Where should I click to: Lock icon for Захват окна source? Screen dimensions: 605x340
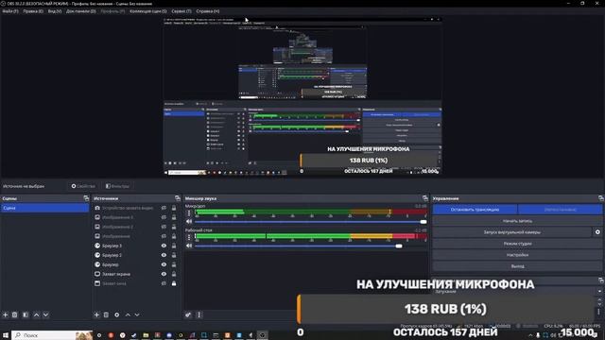pyautogui.click(x=174, y=283)
